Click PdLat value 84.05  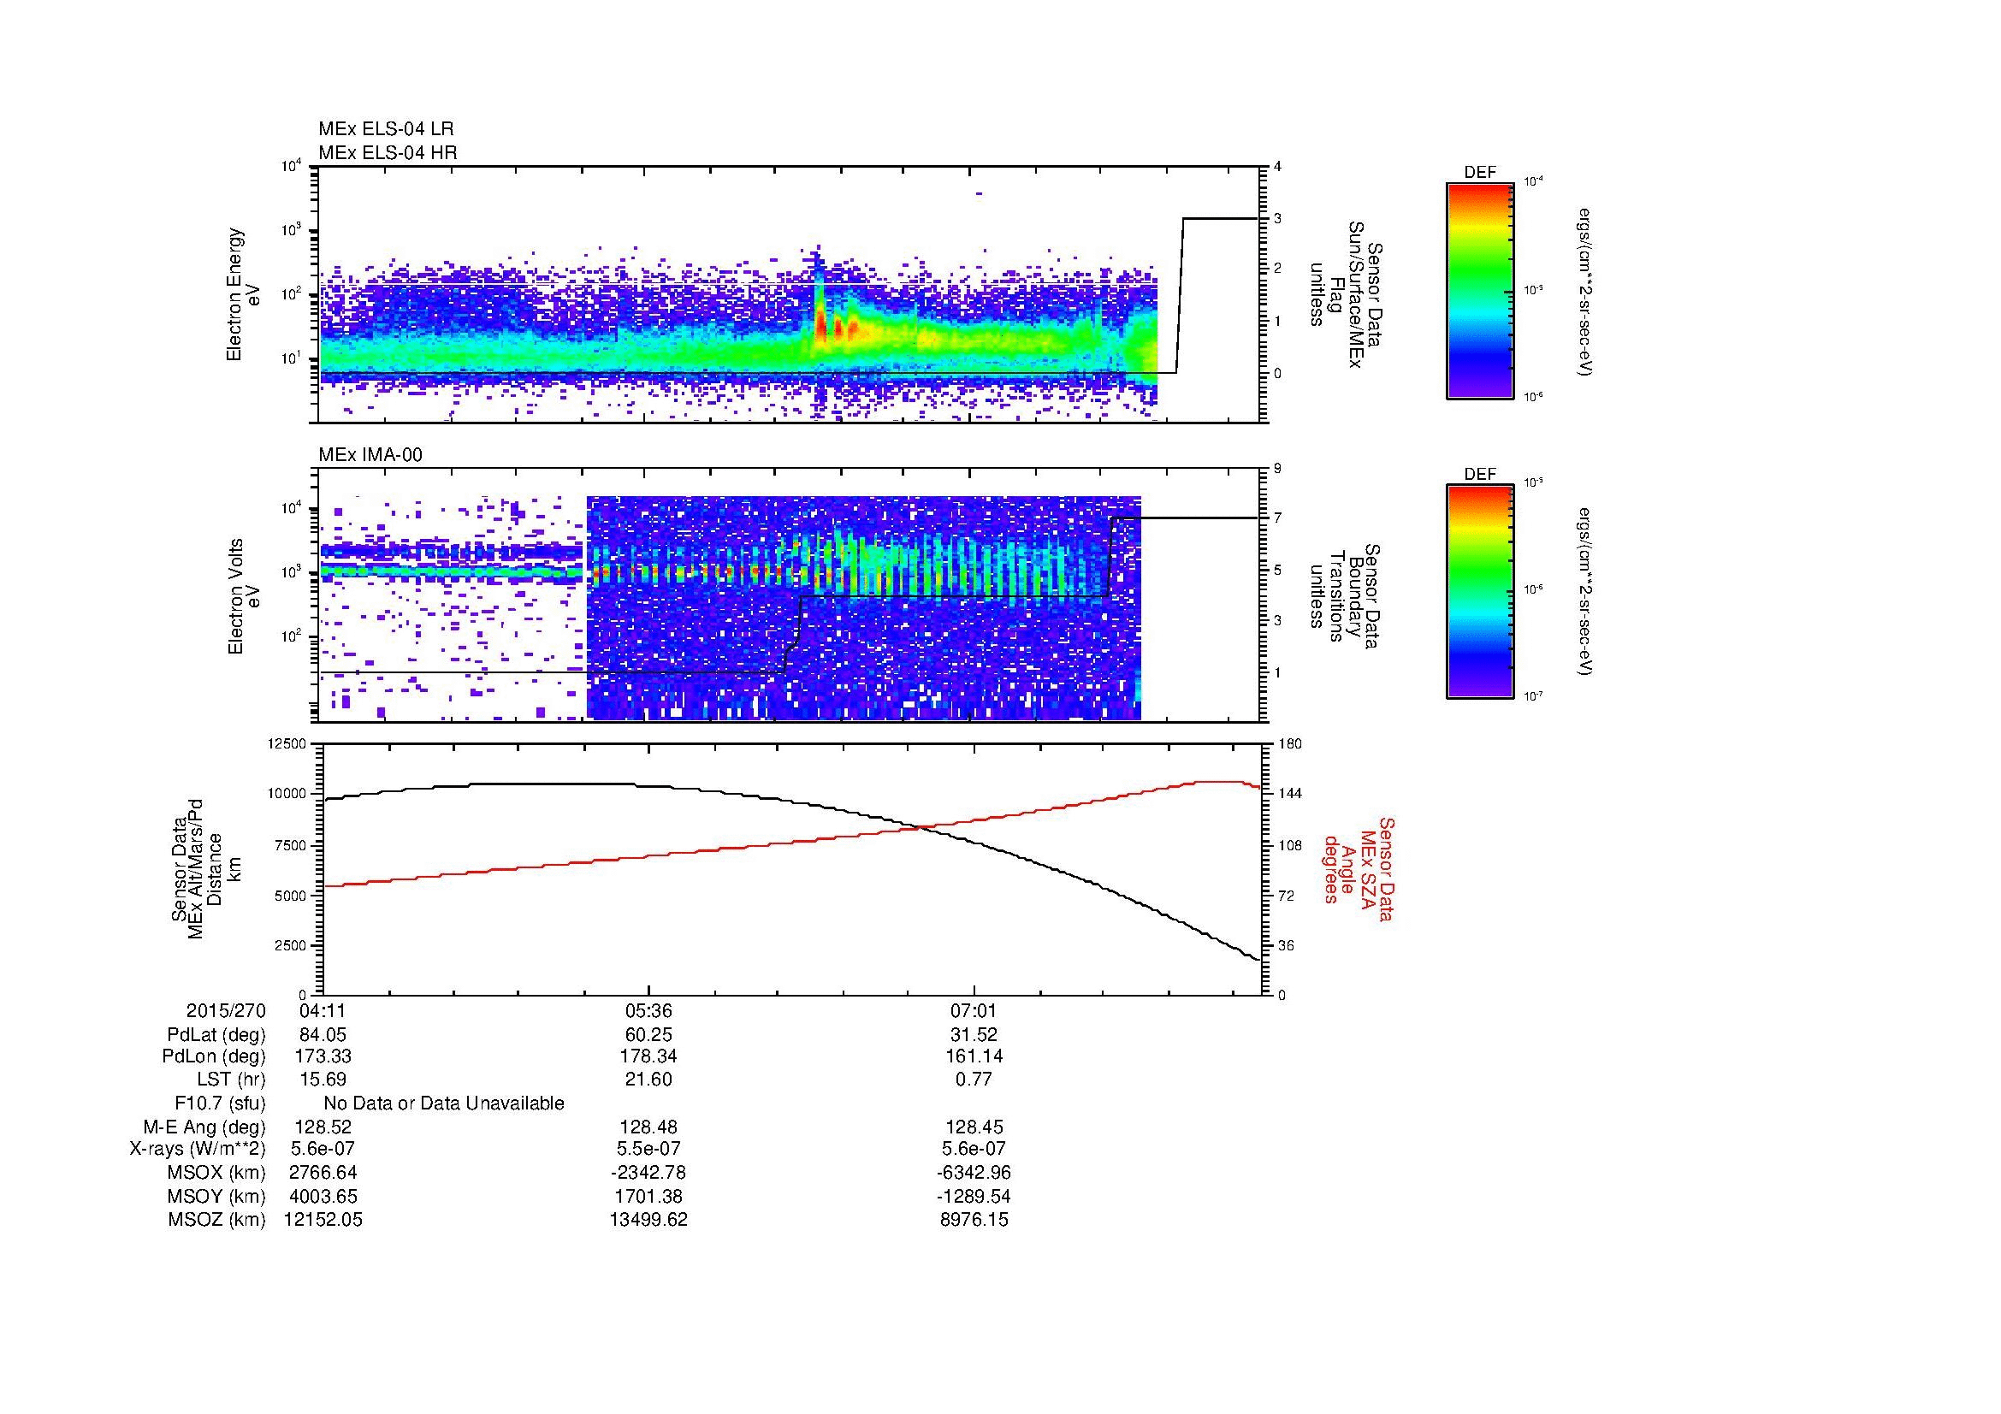(x=323, y=1035)
